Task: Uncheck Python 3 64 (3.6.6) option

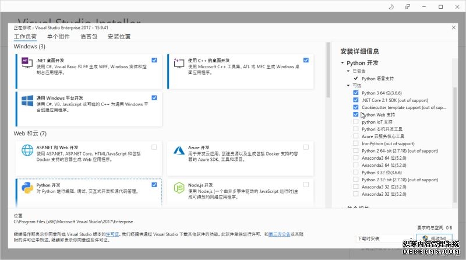Action: pyautogui.click(x=355, y=93)
